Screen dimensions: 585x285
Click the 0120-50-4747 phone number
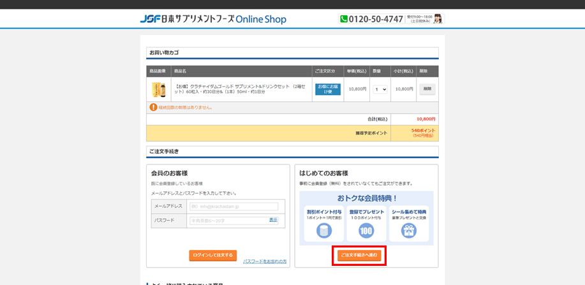376,19
